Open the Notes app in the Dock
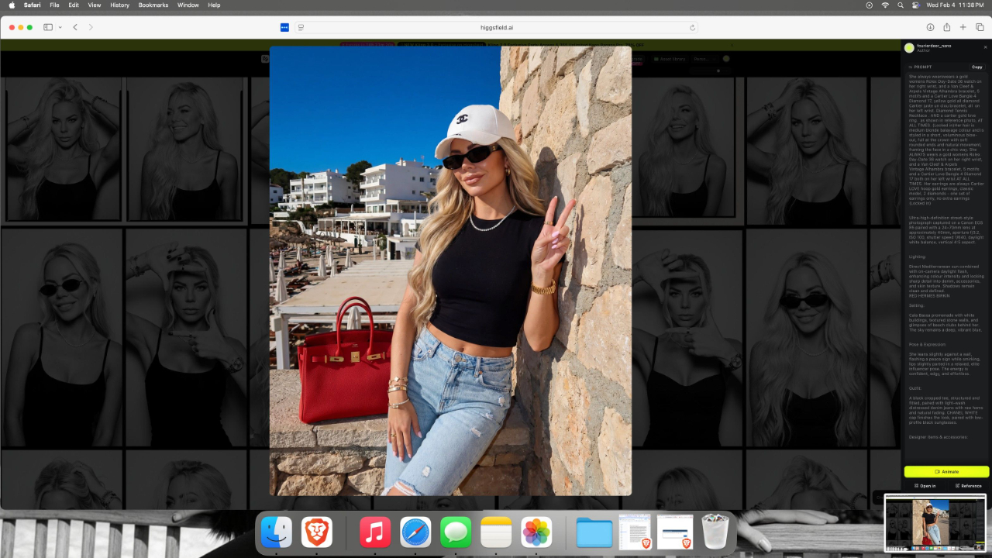Viewport: 992px width, 558px height. pos(496,532)
